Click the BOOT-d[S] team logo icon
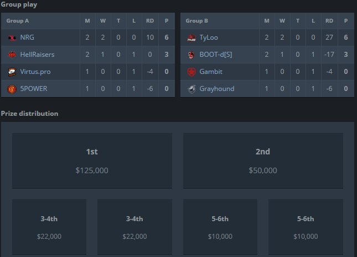Screen dimensions: 357x257 coord(192,55)
